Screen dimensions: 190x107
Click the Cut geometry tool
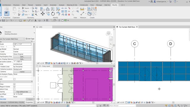point(25,11)
